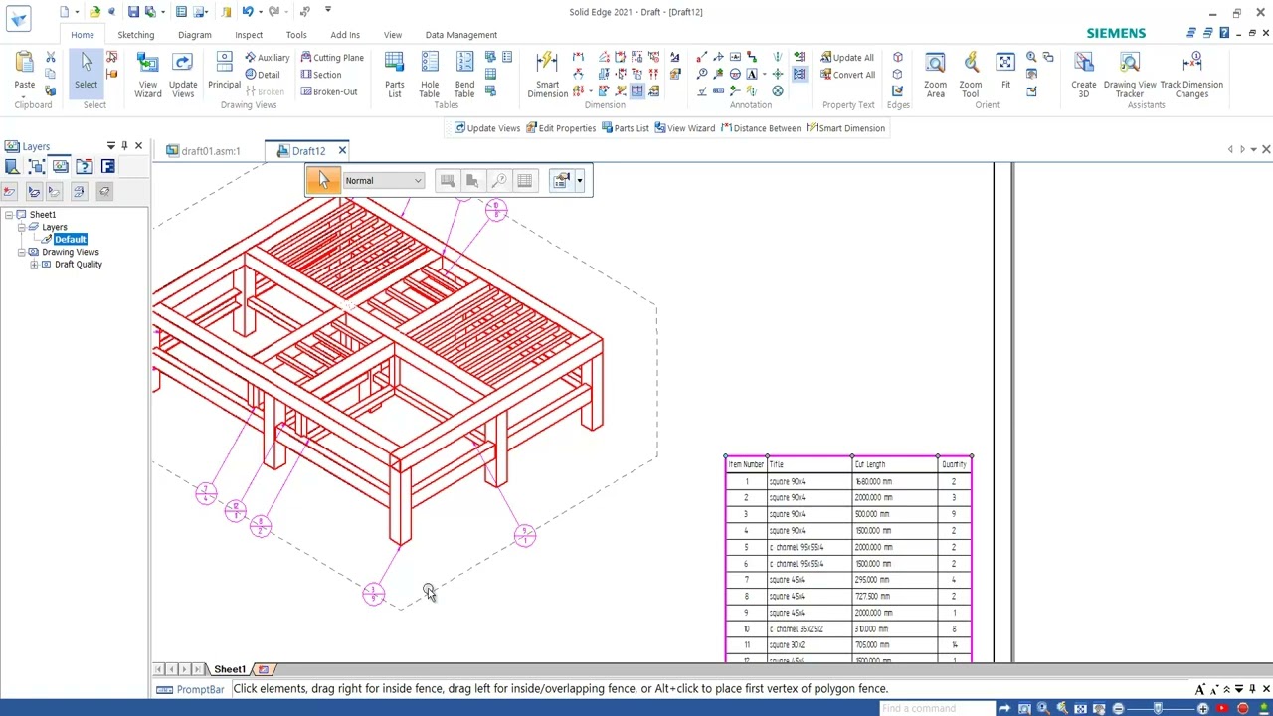Click the 'Find a command' search field

click(x=937, y=708)
